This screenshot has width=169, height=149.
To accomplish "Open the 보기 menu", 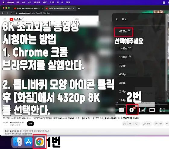I will click(29, 2).
